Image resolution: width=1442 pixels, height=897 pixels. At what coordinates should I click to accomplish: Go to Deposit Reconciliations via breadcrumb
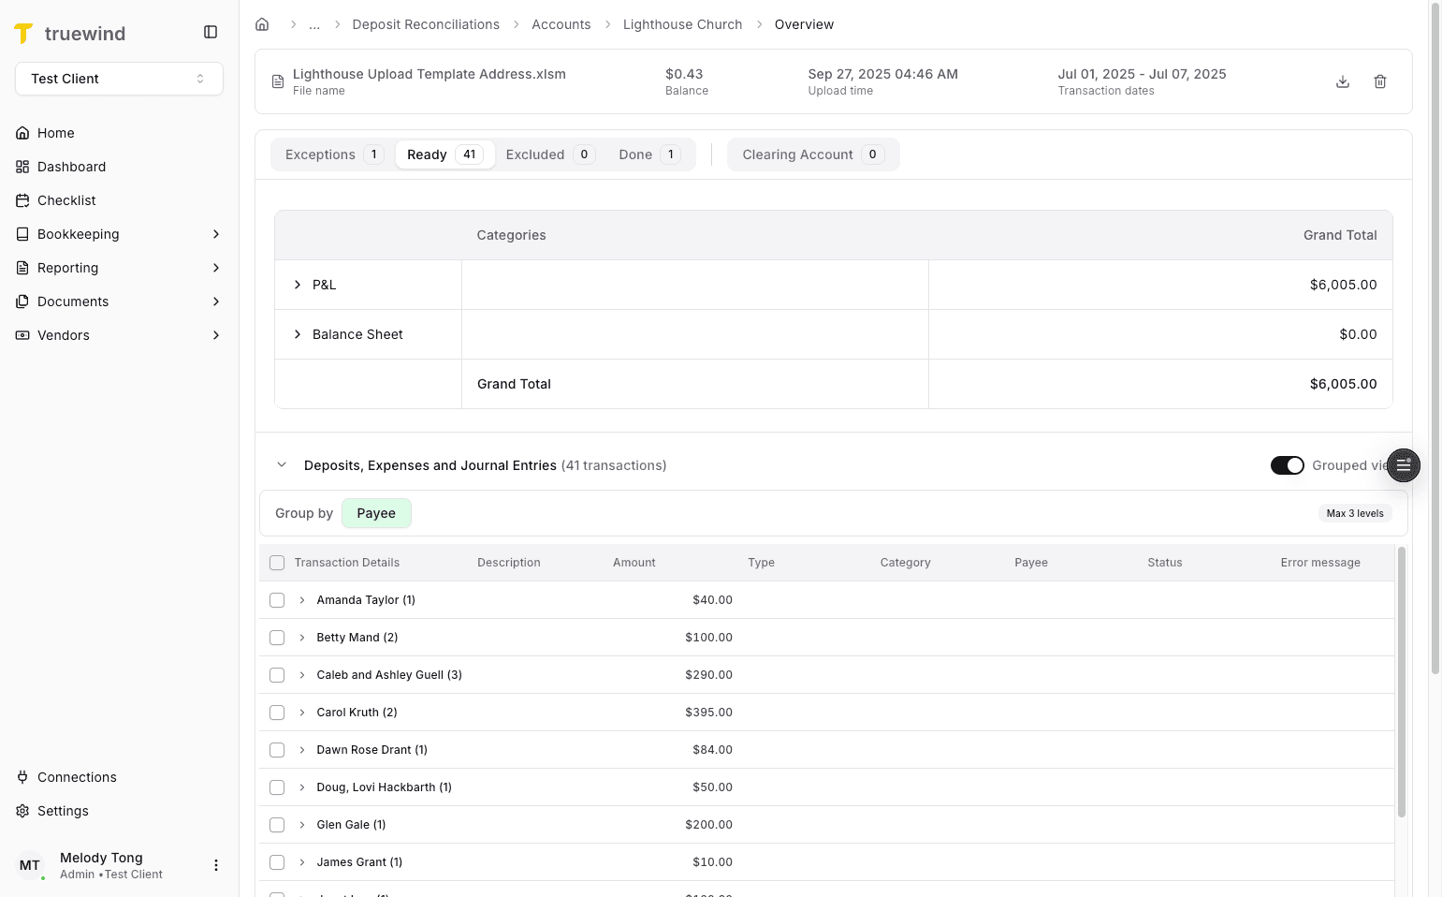pos(426,24)
